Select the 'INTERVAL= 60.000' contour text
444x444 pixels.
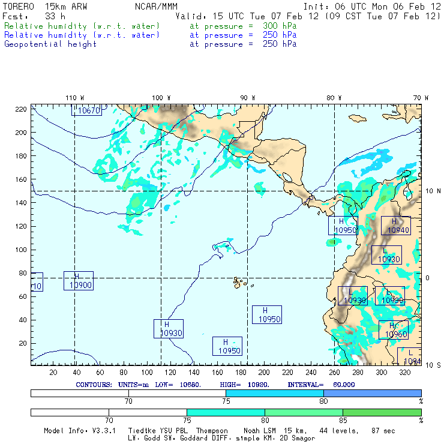[321, 385]
